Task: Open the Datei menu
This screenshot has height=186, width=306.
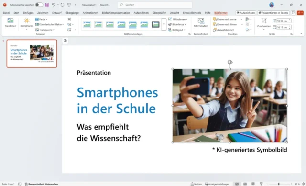Action: [6, 13]
